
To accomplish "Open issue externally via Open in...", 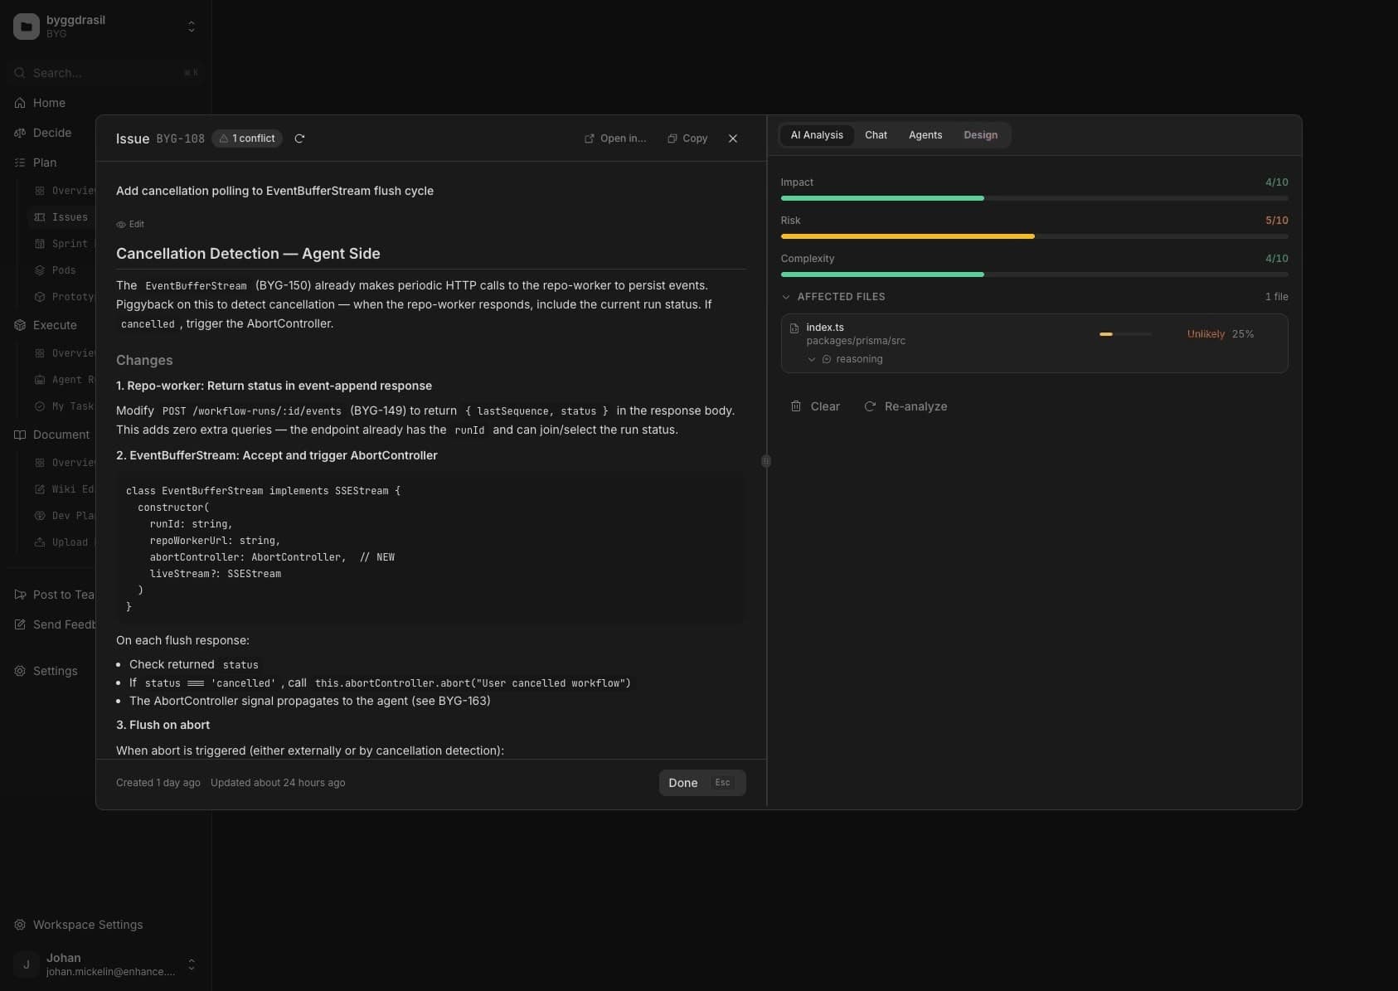I will [589, 138].
